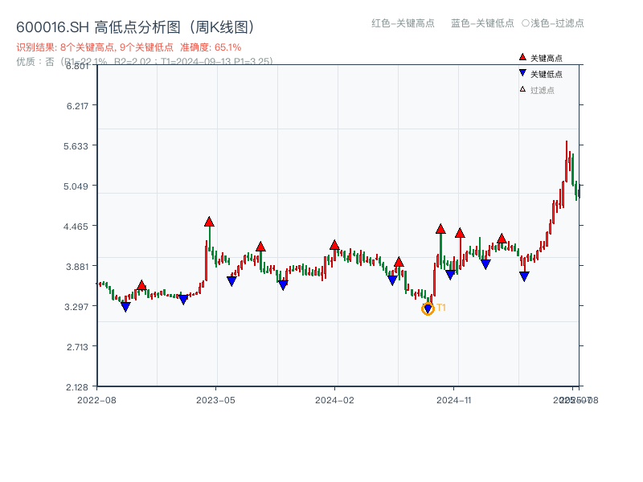Viewport: 643px width, 482px height.
Task: Click the blue triangle inside orange T1 circle
Action: 428,309
